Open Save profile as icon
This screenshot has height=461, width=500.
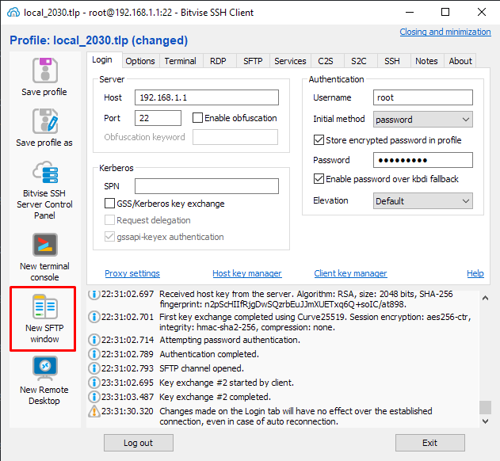coord(44,121)
